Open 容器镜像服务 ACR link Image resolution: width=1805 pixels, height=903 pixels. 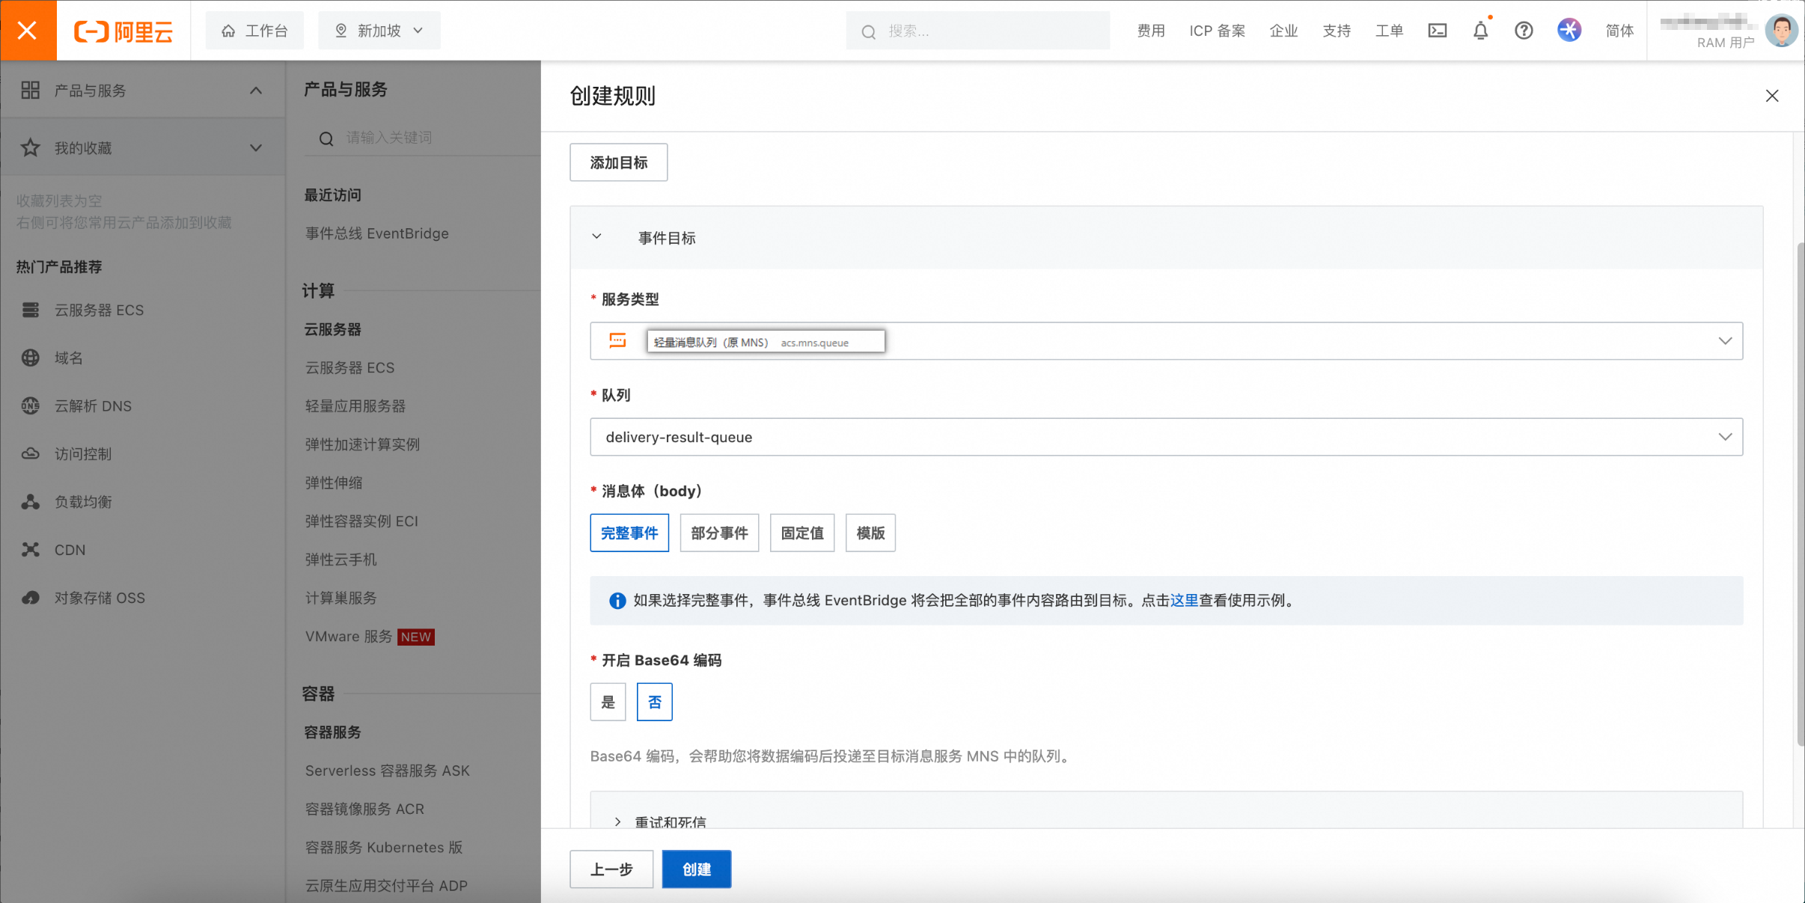[x=364, y=809]
